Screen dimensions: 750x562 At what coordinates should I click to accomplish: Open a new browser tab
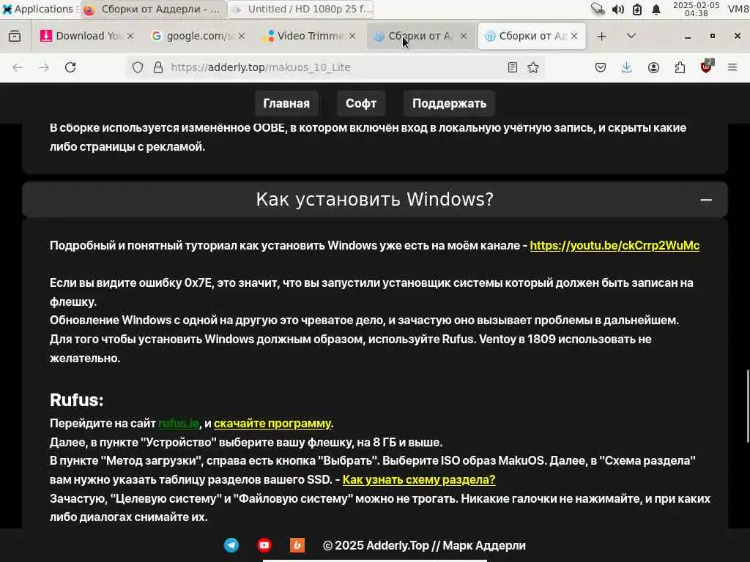[602, 37]
